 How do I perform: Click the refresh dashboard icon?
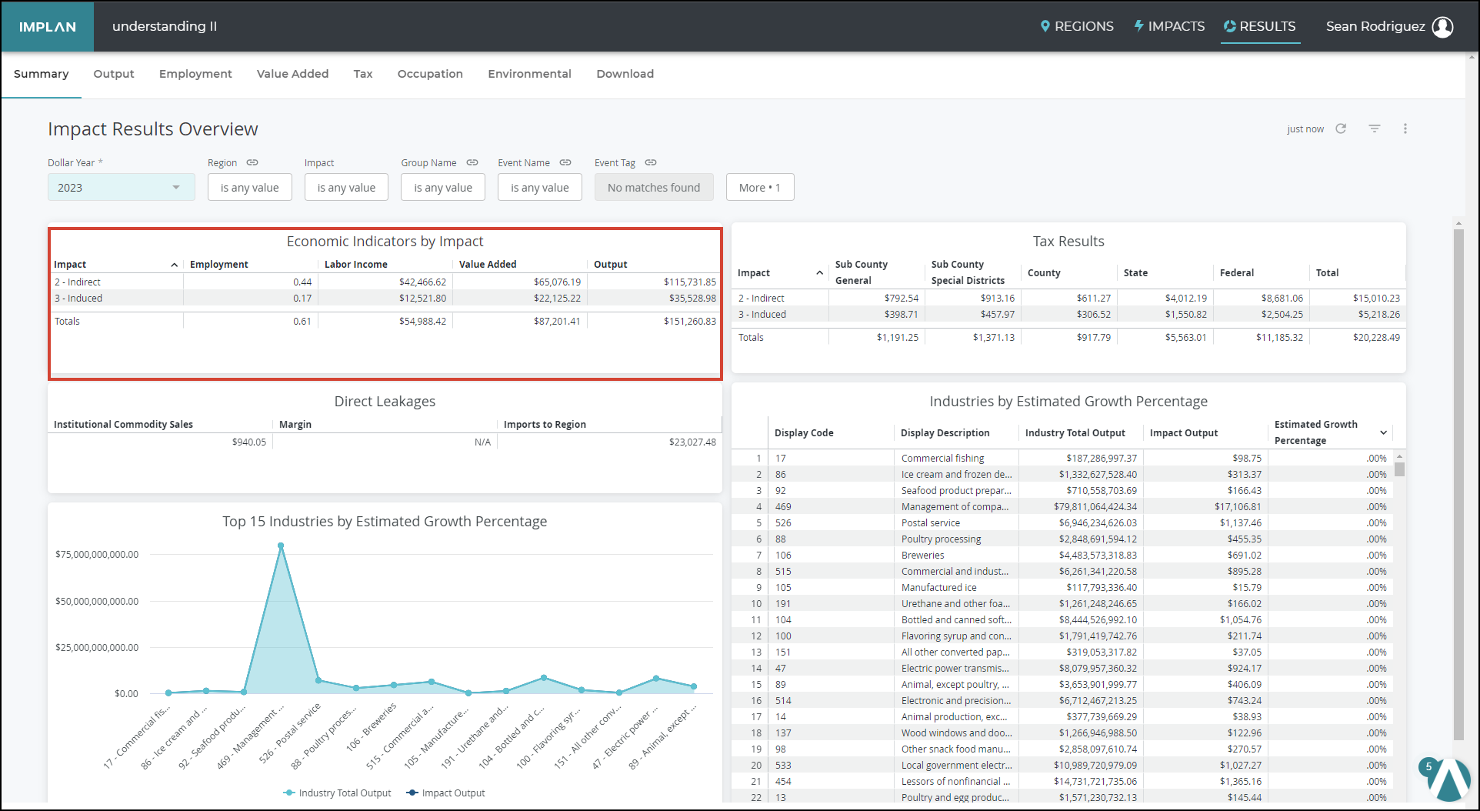pyautogui.click(x=1341, y=128)
